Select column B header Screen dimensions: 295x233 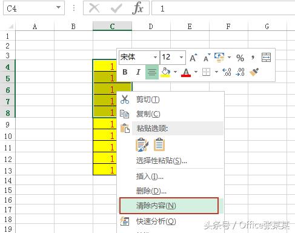pos(73,26)
